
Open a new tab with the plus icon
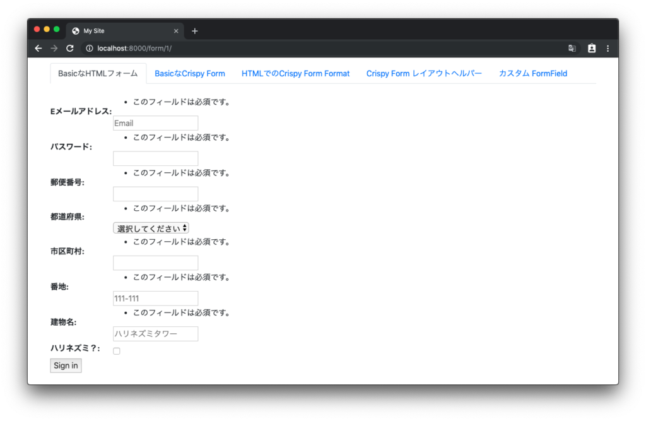coord(194,30)
